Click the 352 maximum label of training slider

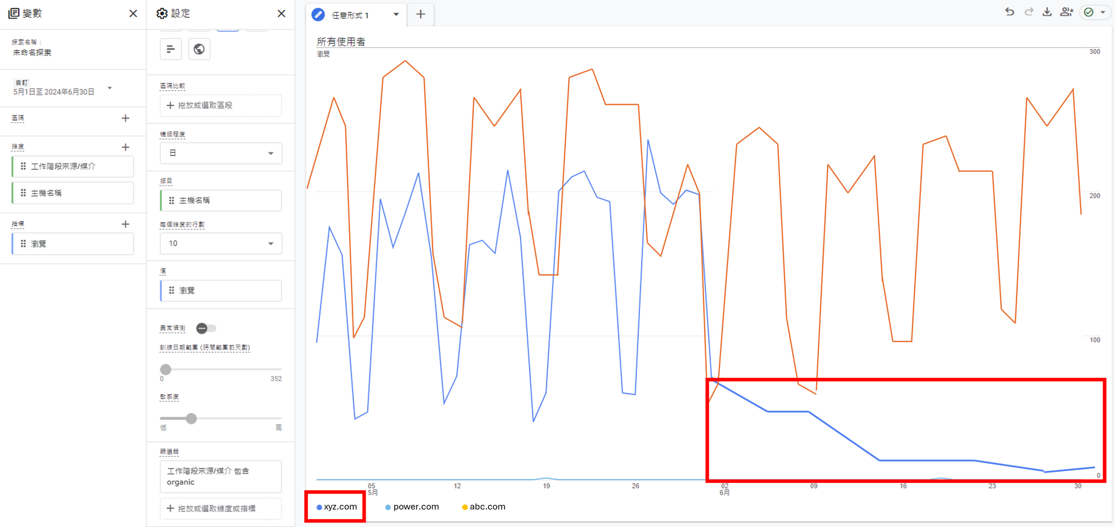276,379
